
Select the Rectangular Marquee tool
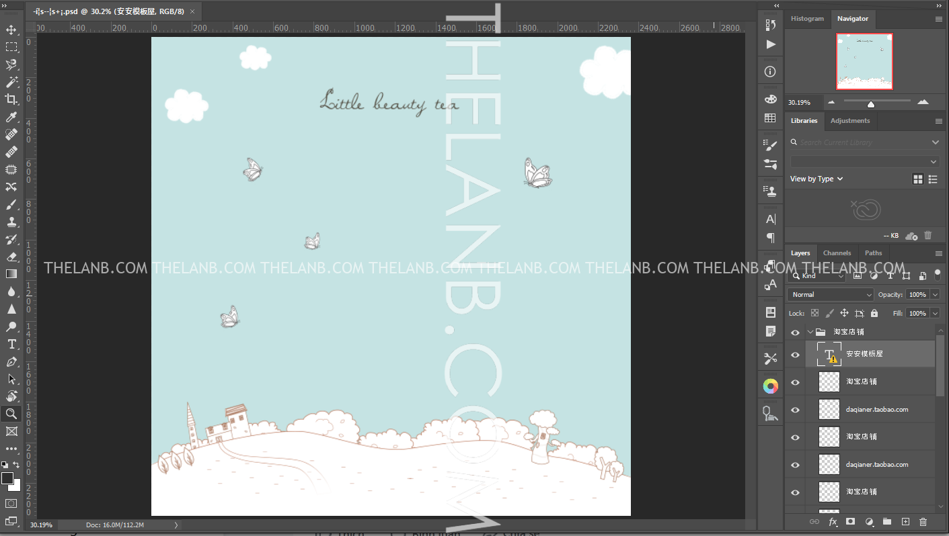[11, 47]
